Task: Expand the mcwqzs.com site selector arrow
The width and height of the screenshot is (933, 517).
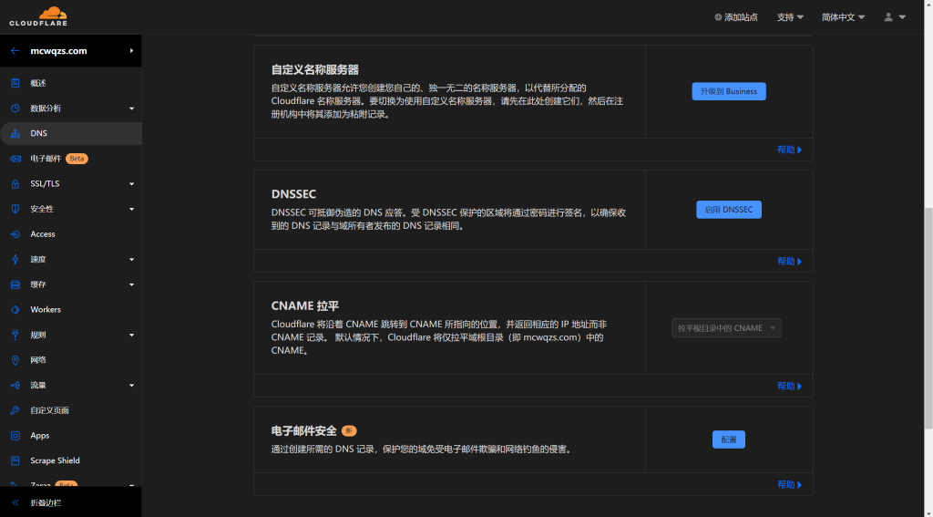Action: [x=131, y=51]
